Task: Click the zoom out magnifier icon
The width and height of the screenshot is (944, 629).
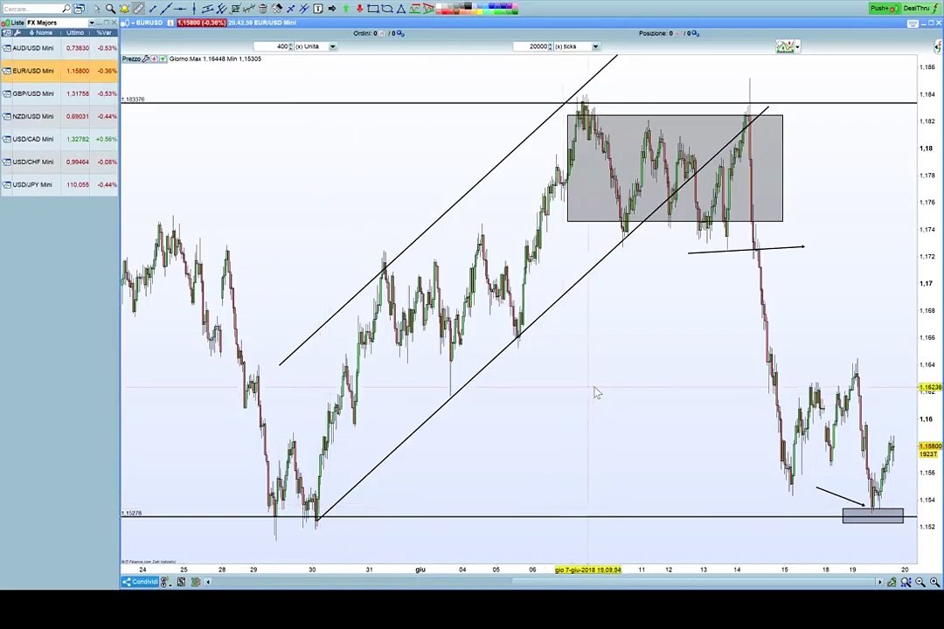Action: click(x=920, y=582)
